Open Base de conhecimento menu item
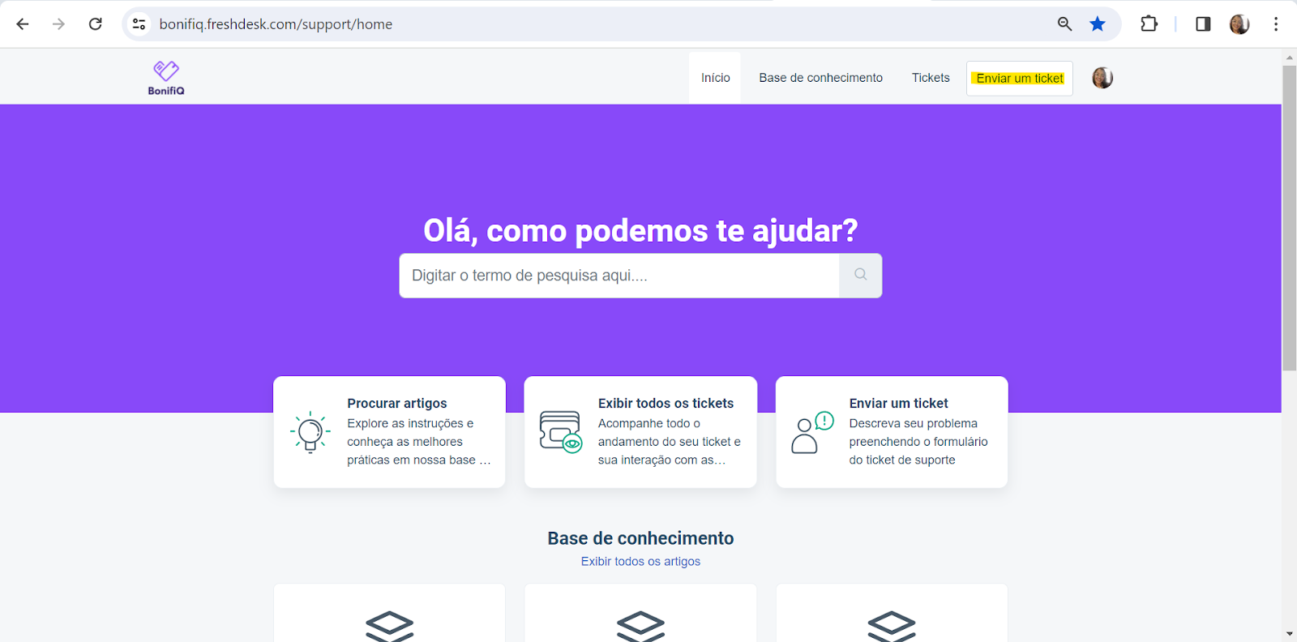 click(820, 78)
